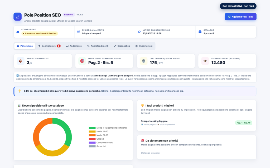Click the 3 prodotti catalog value
Screen dimensions: 270x168
(x=209, y=33)
